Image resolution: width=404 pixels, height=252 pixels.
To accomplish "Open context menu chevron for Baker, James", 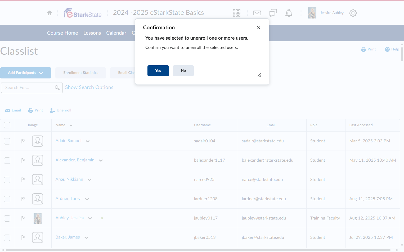I will (86, 238).
